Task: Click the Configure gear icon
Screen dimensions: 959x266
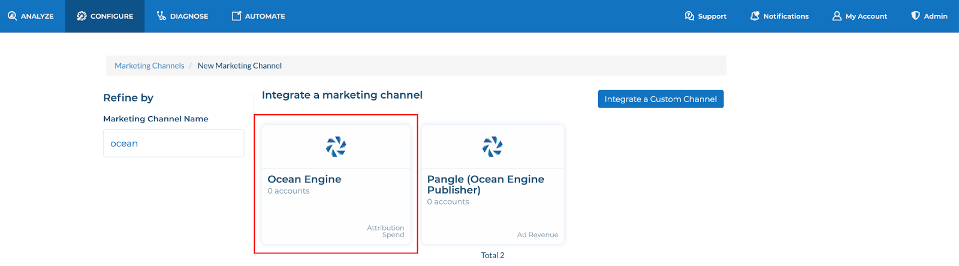Action: pyautogui.click(x=82, y=16)
